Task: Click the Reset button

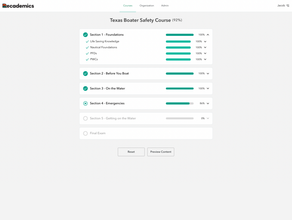Action: (x=131, y=152)
